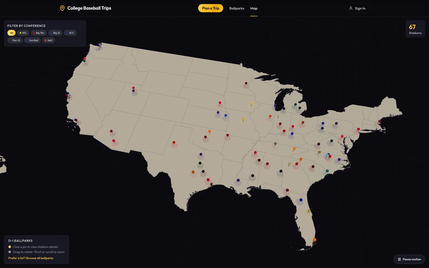Open the purple pin in Washington state
The width and height of the screenshot is (429, 268).
click(99, 45)
